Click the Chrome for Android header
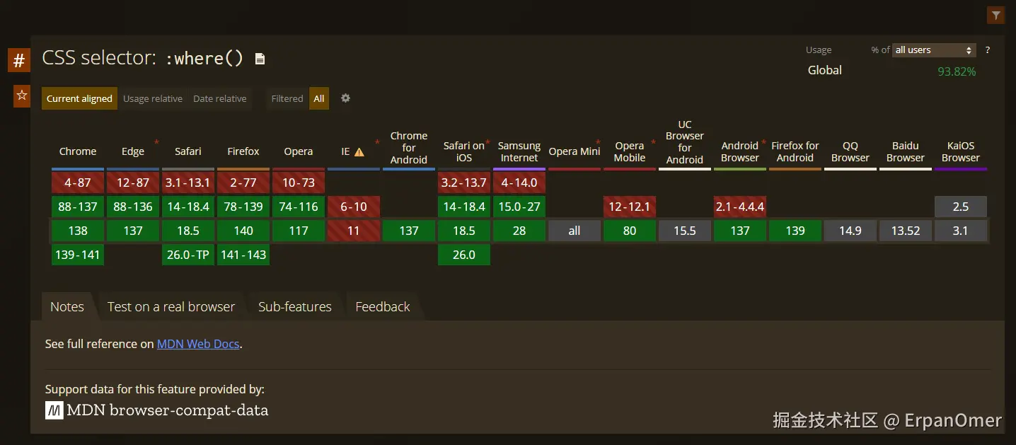1016x445 pixels. tap(409, 148)
